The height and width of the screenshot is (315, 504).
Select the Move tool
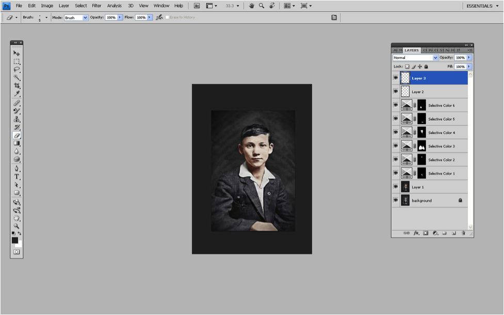(x=17, y=53)
